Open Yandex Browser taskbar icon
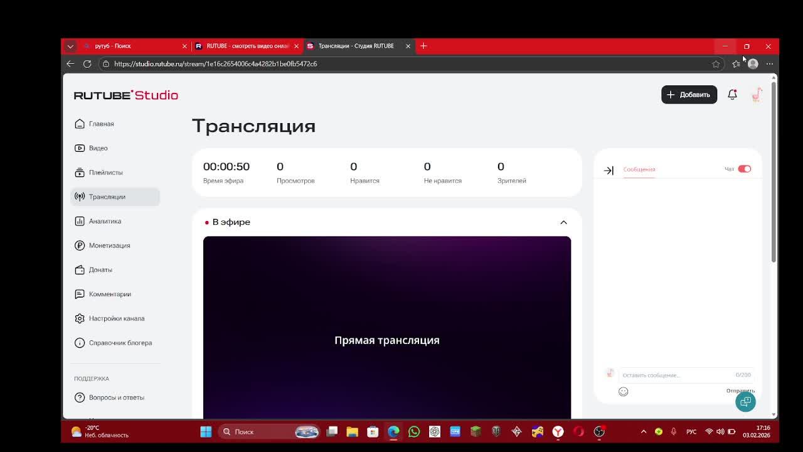Image resolution: width=803 pixels, height=452 pixels. (558, 431)
